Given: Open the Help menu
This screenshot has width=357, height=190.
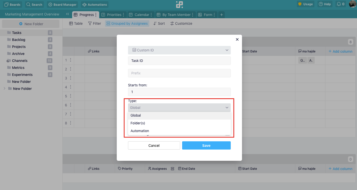Looking at the screenshot, I should (325, 4).
